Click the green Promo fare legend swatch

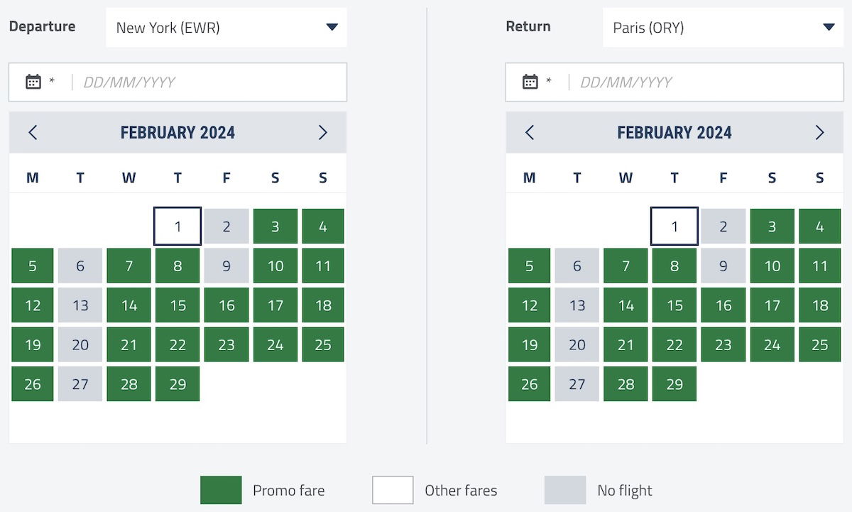[221, 490]
